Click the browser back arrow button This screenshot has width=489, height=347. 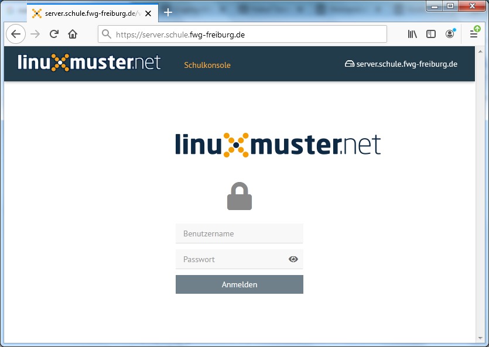pyautogui.click(x=16, y=34)
